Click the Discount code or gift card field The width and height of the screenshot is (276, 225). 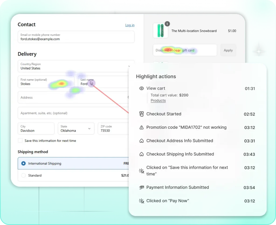coord(185,50)
